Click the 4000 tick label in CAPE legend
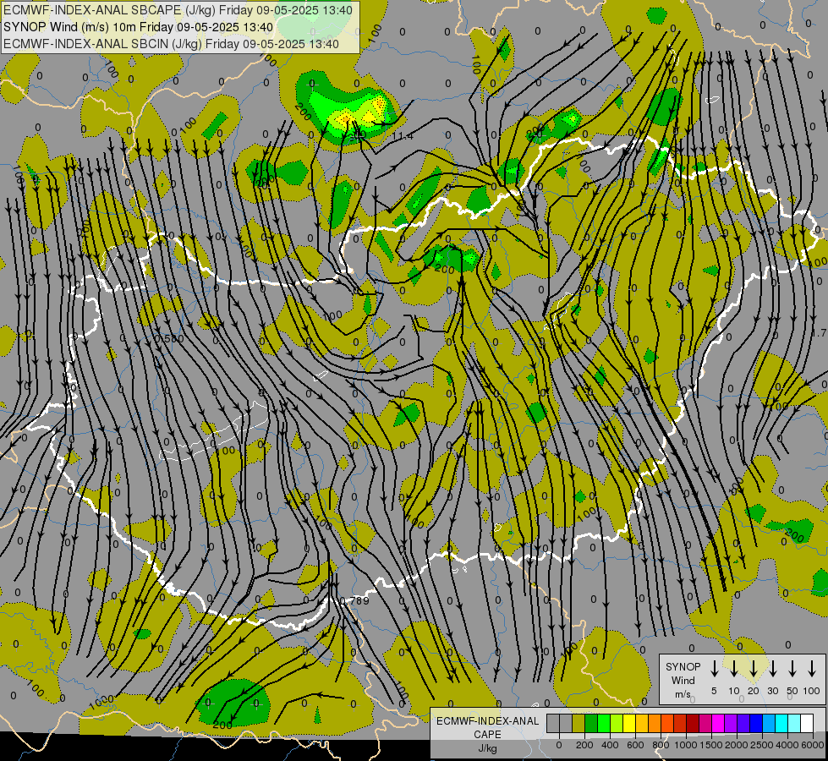The image size is (828, 761). coord(788,745)
